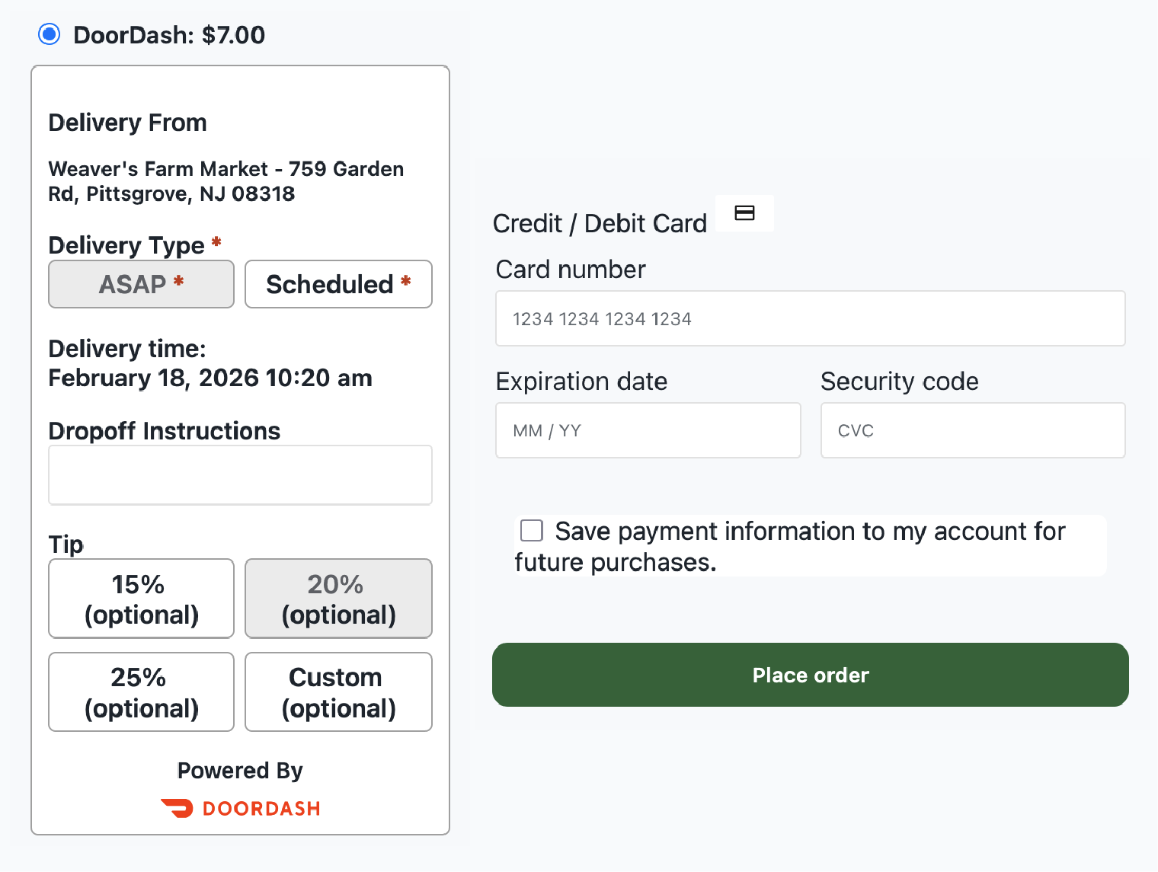Select the 20% tip option
This screenshot has height=872, width=1158.
337,599
